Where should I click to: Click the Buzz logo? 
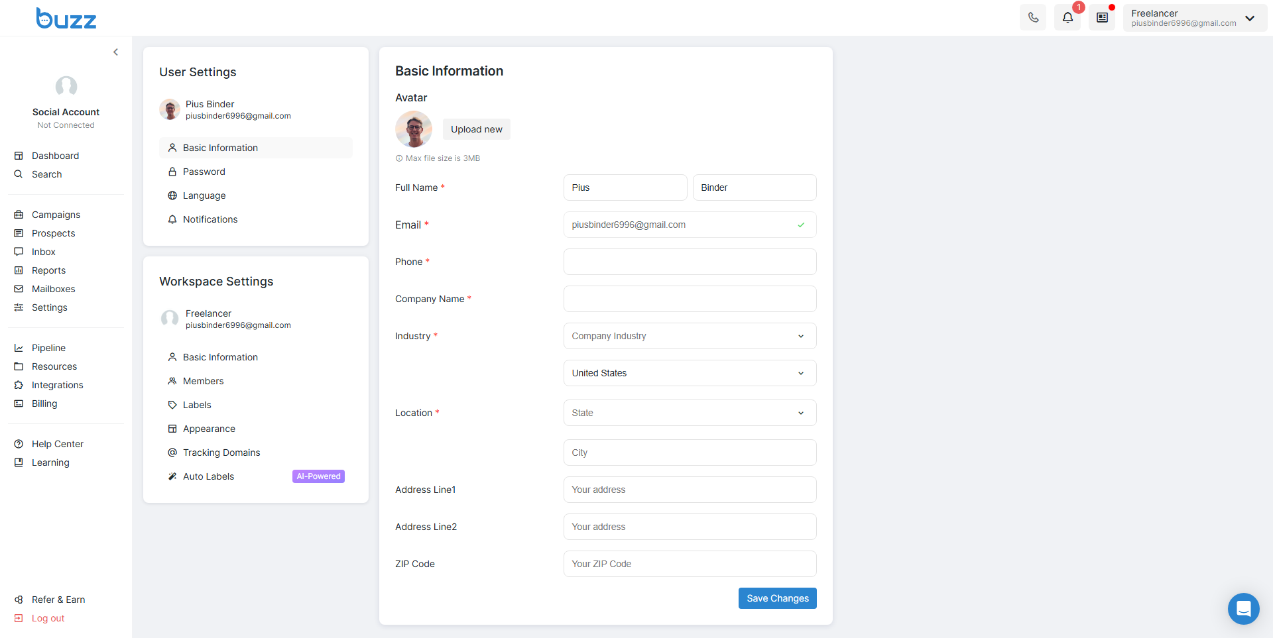click(x=66, y=19)
